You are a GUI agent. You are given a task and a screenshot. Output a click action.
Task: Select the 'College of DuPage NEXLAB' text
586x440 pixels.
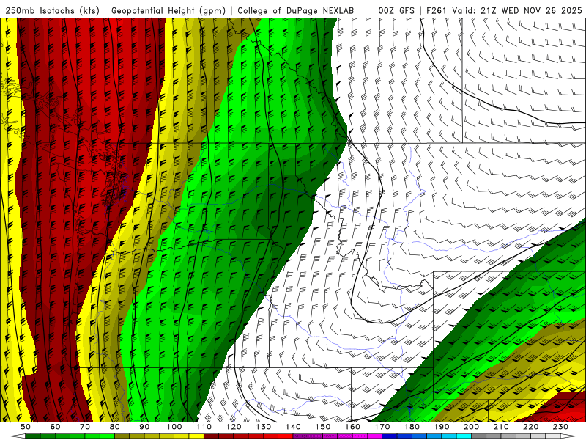pos(296,10)
